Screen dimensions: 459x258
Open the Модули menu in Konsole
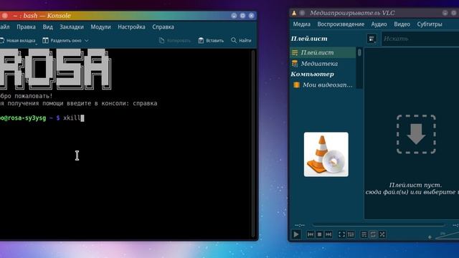100,27
